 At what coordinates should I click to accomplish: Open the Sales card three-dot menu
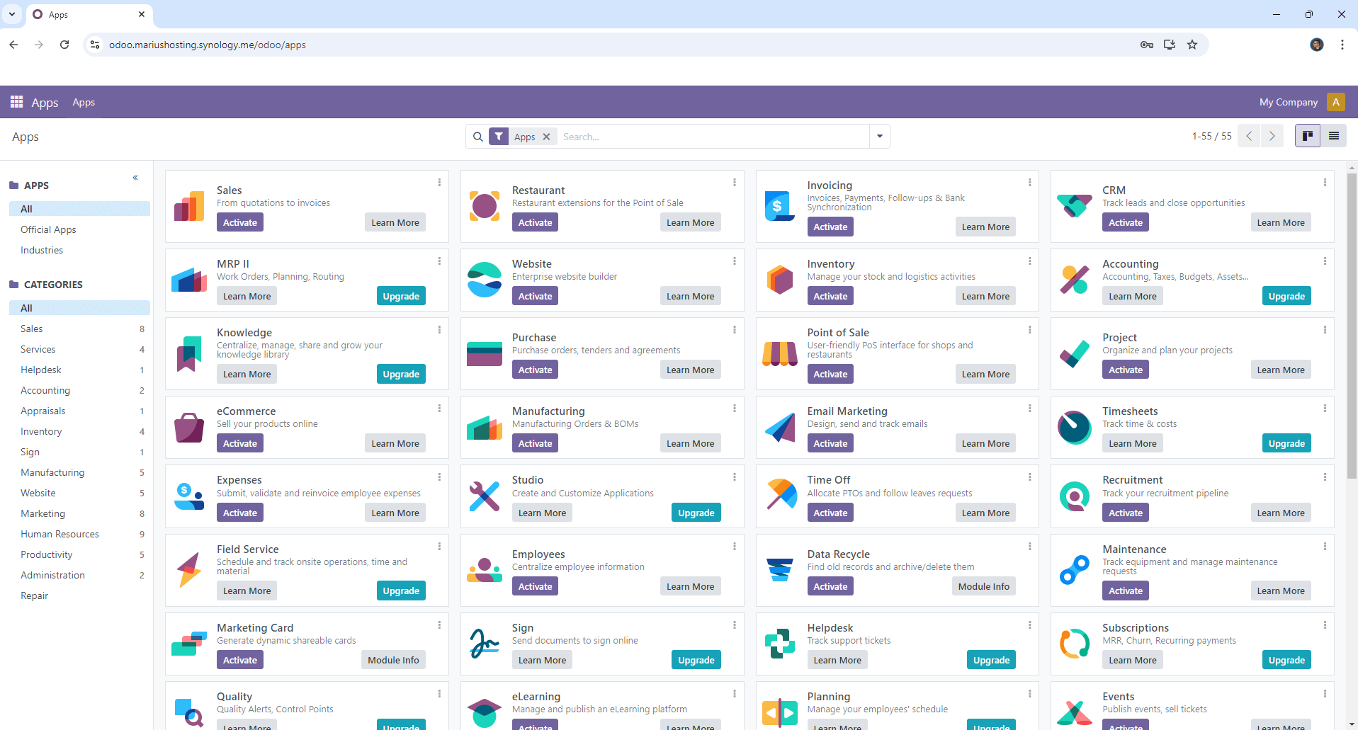(x=439, y=183)
